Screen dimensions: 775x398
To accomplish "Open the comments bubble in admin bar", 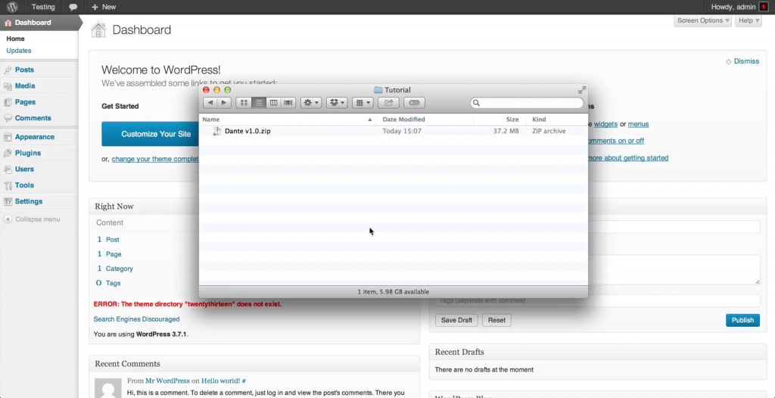I will pos(73,8).
